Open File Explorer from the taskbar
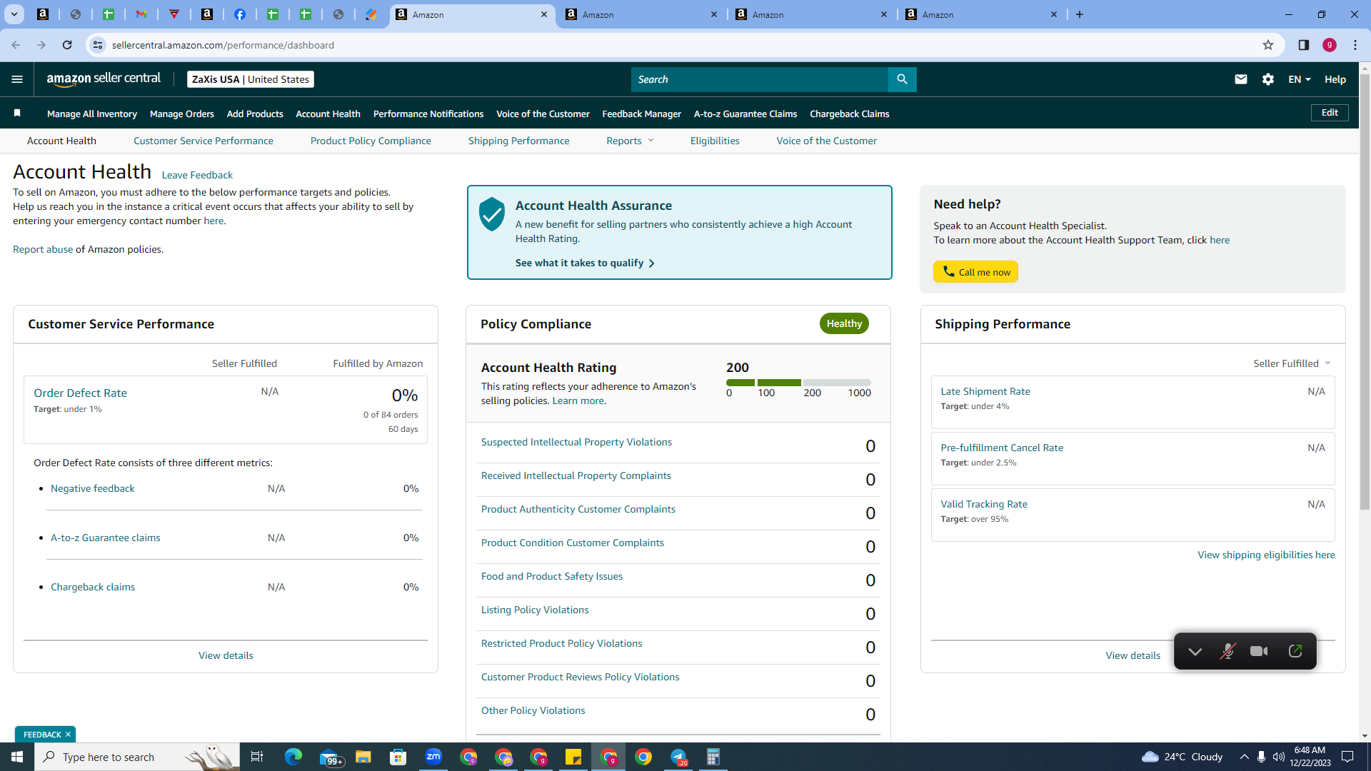 click(363, 757)
